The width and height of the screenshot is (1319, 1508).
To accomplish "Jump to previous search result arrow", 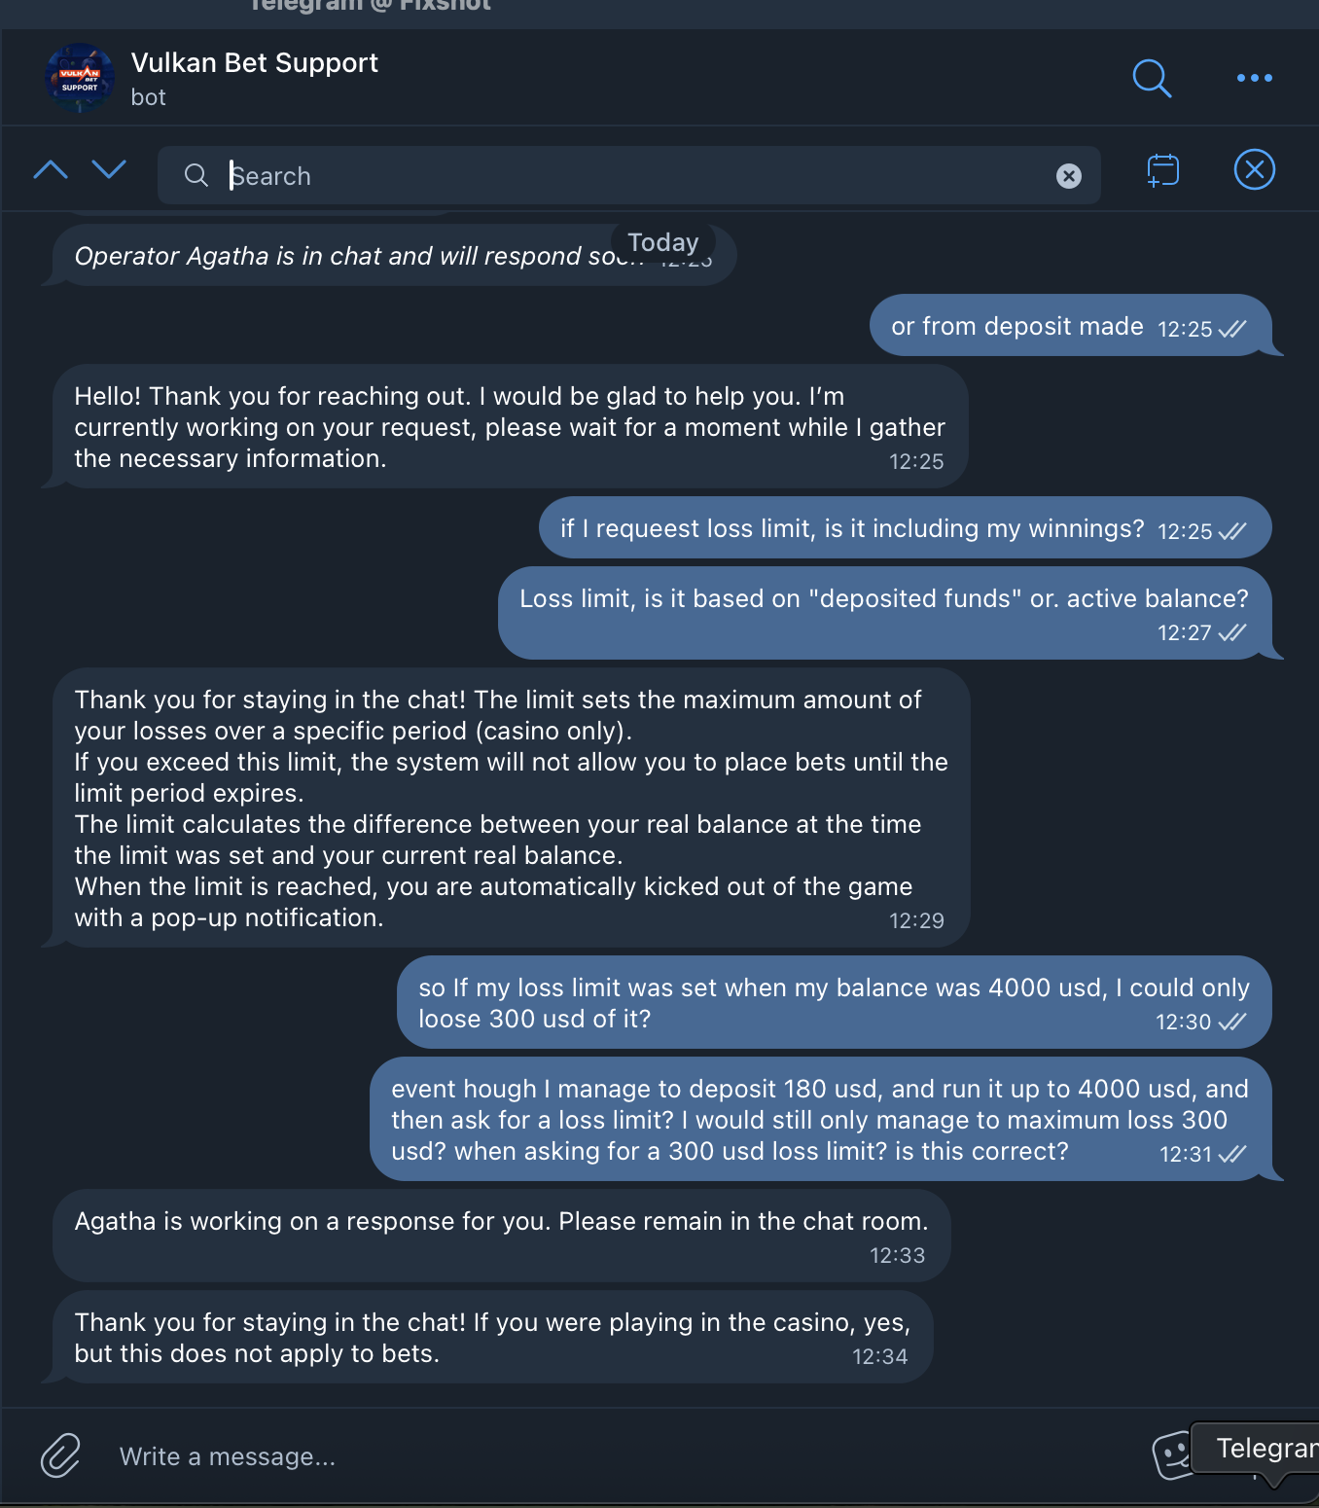I will [51, 170].
